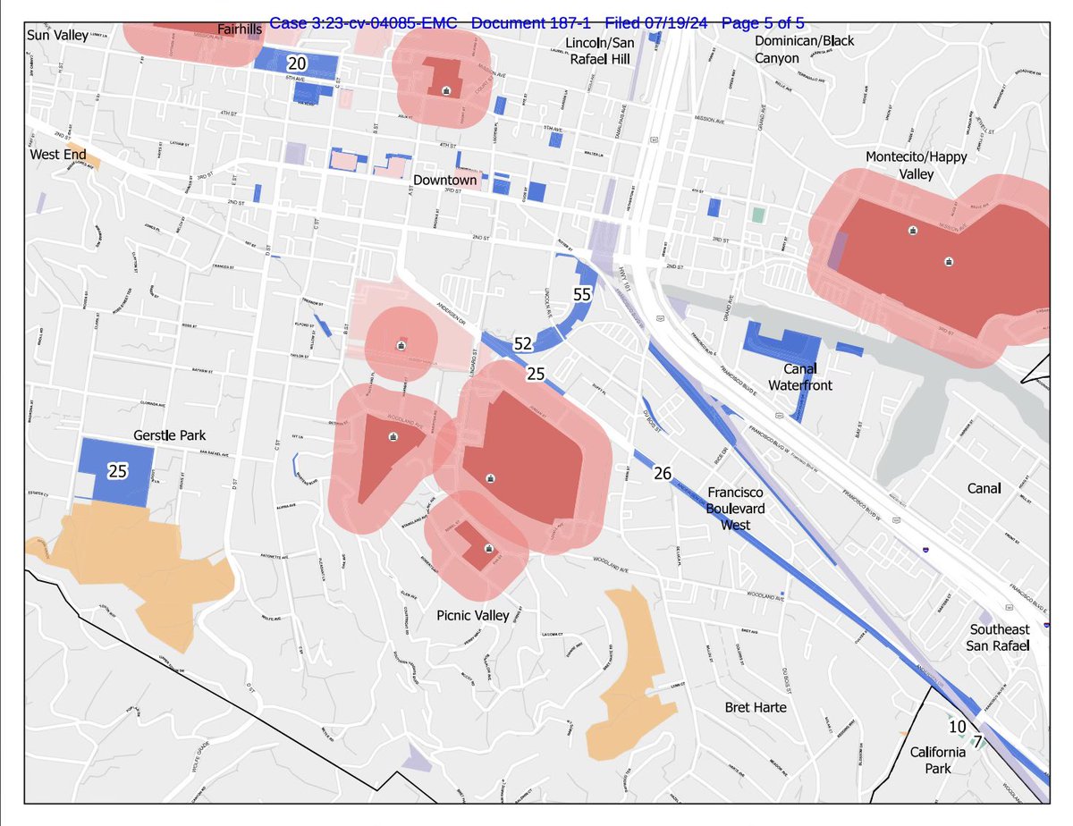Click the number 7 near California Park

click(x=977, y=742)
